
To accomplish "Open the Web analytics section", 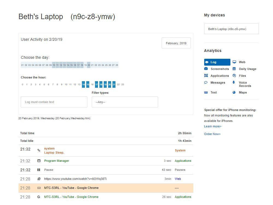I will tap(242, 62).
